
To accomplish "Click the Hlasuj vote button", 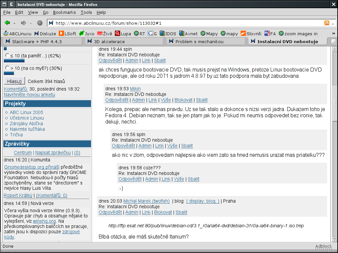I will [14, 81].
